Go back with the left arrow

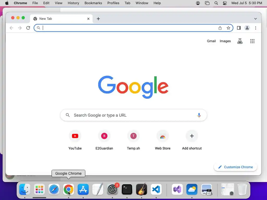click(x=11, y=28)
